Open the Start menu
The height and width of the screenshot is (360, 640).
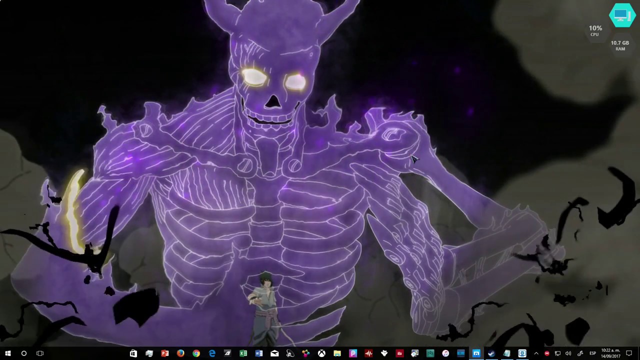pos(8,354)
